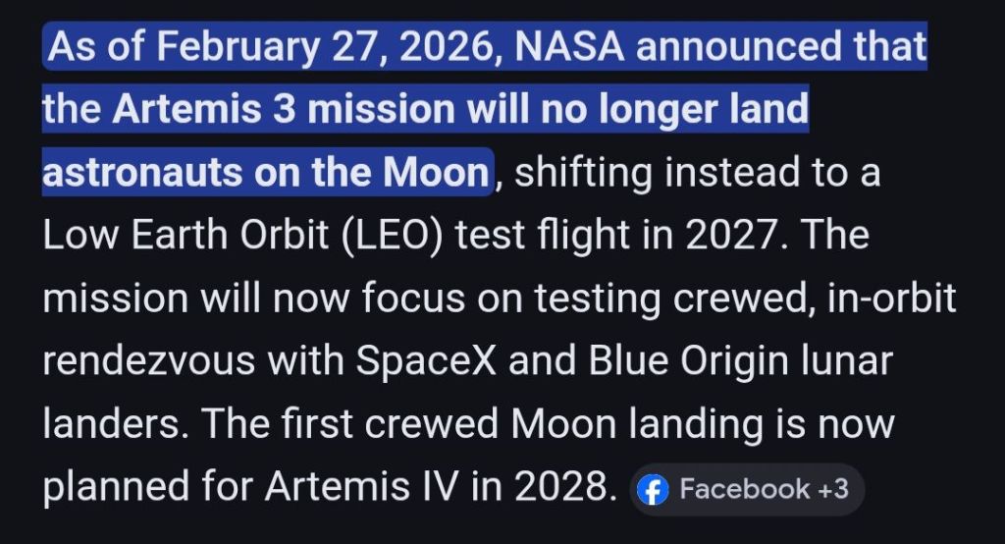Click the year 2028 before the source chip

(551, 488)
